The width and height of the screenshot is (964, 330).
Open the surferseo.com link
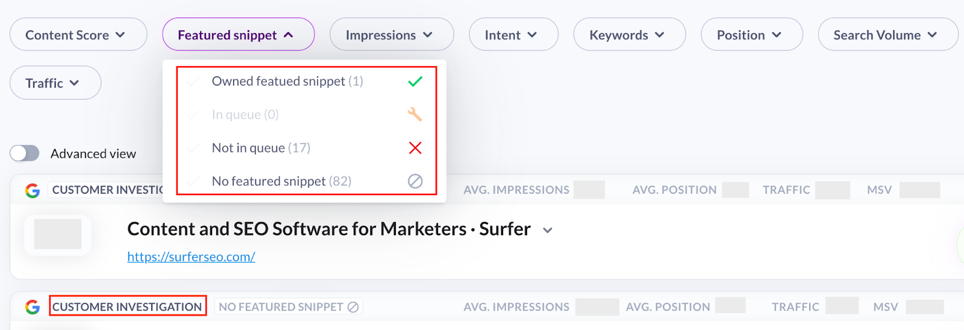[191, 257]
